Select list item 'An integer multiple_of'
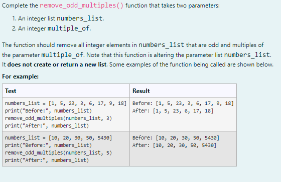 coord(51,28)
